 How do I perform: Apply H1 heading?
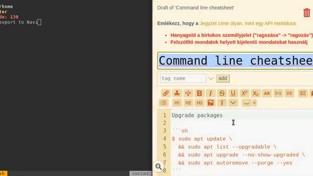tap(177, 103)
